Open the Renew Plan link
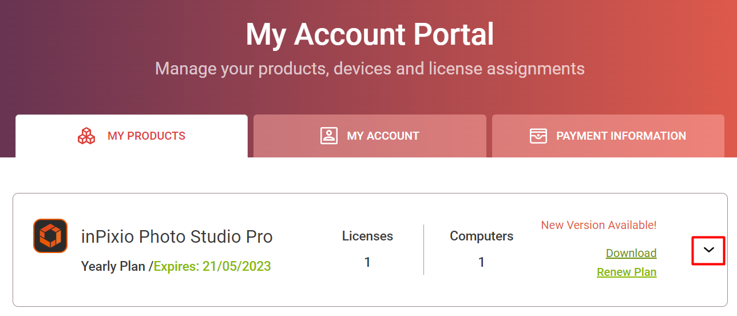Image resolution: width=737 pixels, height=316 pixels. pos(627,272)
